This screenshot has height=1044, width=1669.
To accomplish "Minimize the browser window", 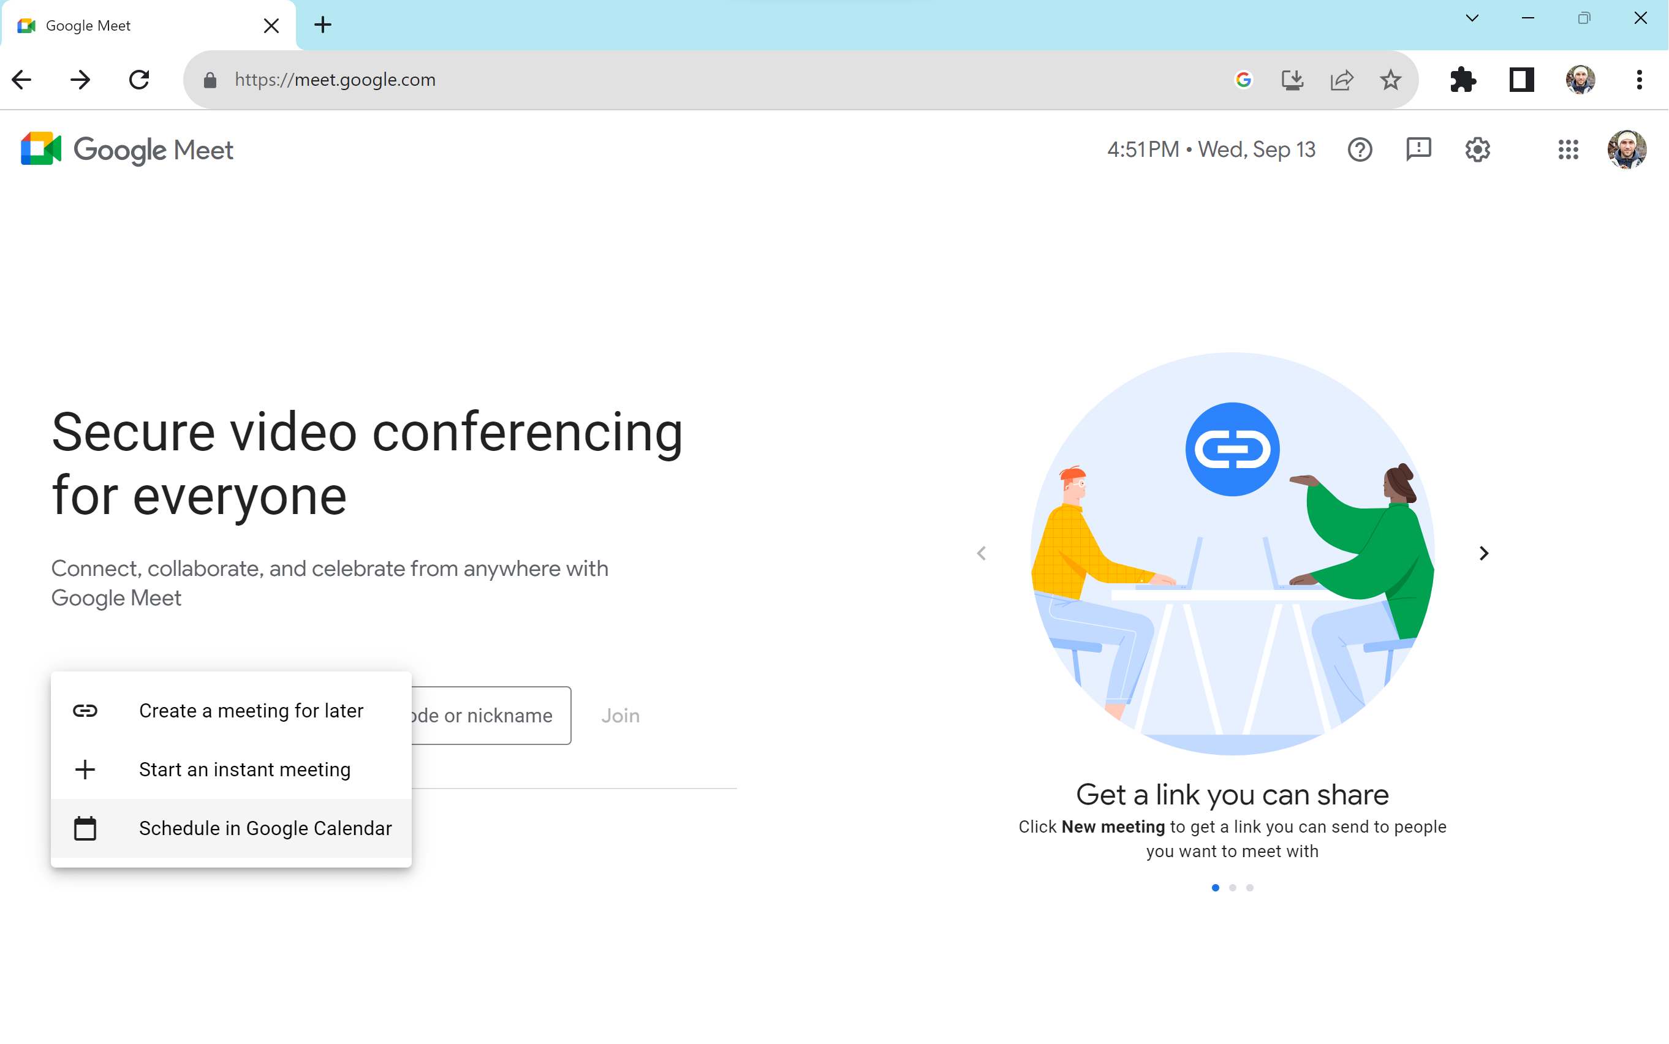I will pos(1528,18).
